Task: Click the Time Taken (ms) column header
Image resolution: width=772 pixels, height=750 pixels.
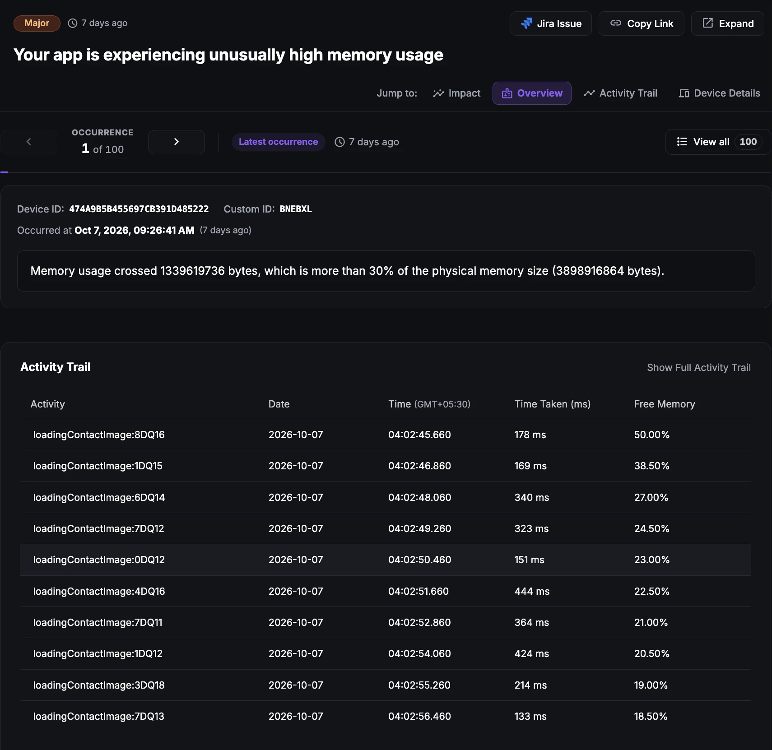Action: (x=552, y=404)
